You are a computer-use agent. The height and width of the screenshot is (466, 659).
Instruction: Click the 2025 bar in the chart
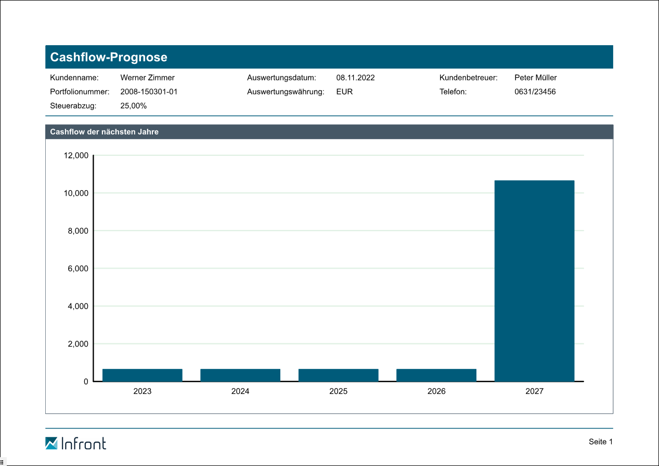click(x=338, y=375)
